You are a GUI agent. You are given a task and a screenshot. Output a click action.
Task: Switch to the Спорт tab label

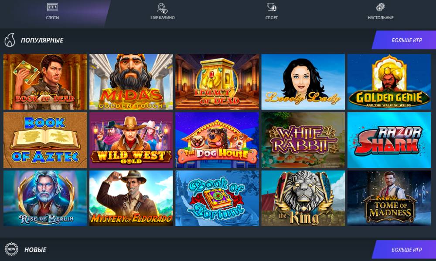(272, 17)
